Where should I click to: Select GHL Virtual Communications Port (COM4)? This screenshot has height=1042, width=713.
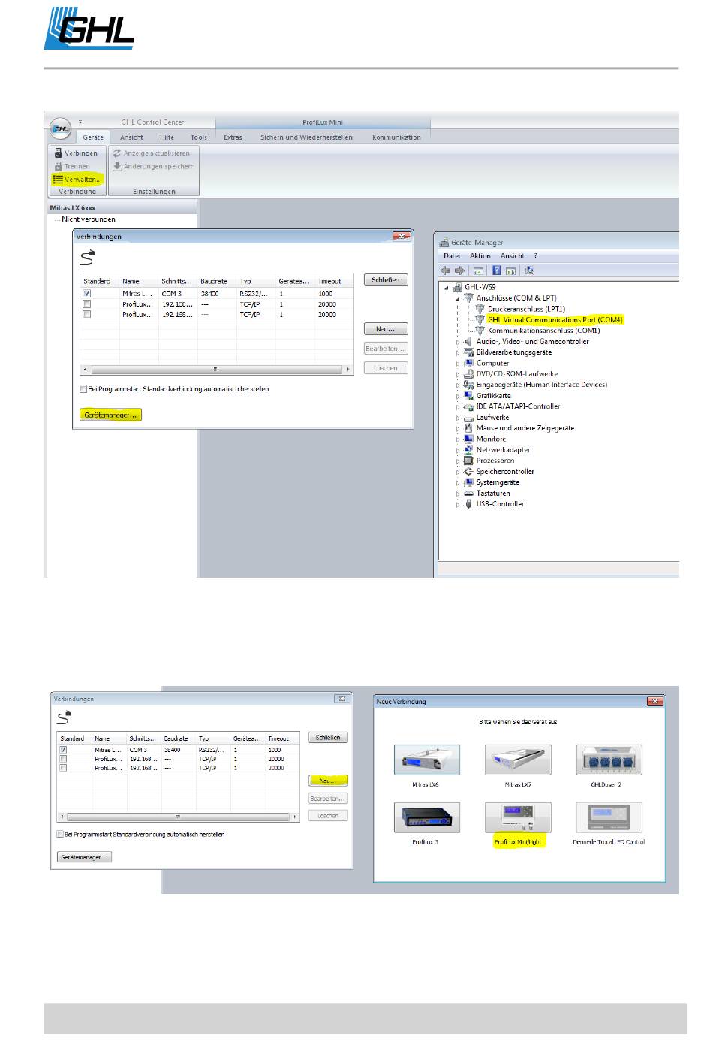(555, 320)
